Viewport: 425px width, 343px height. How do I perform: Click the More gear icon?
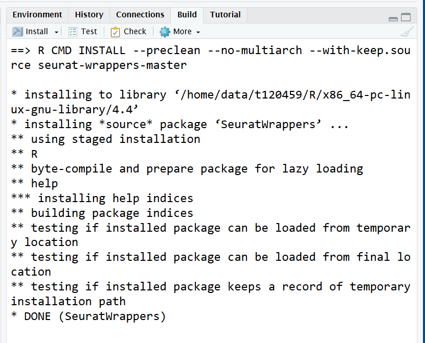(165, 32)
